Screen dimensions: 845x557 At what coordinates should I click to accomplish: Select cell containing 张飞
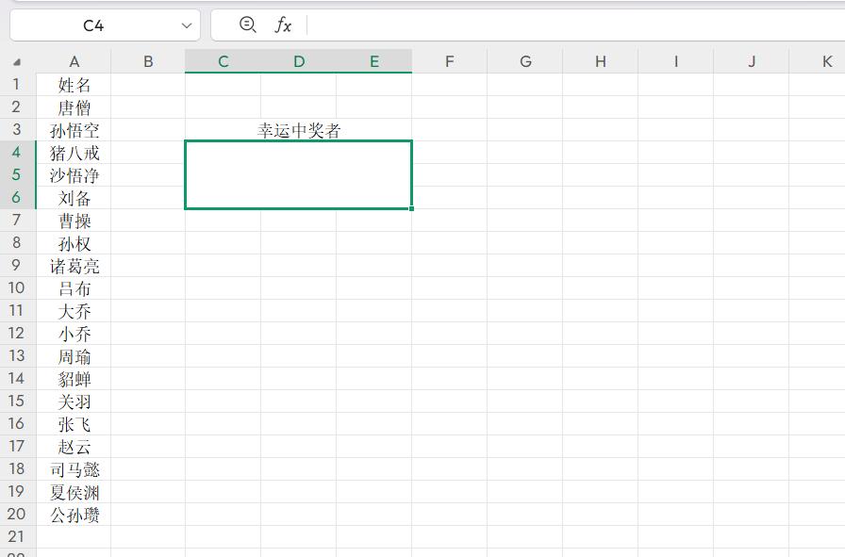[x=75, y=423]
